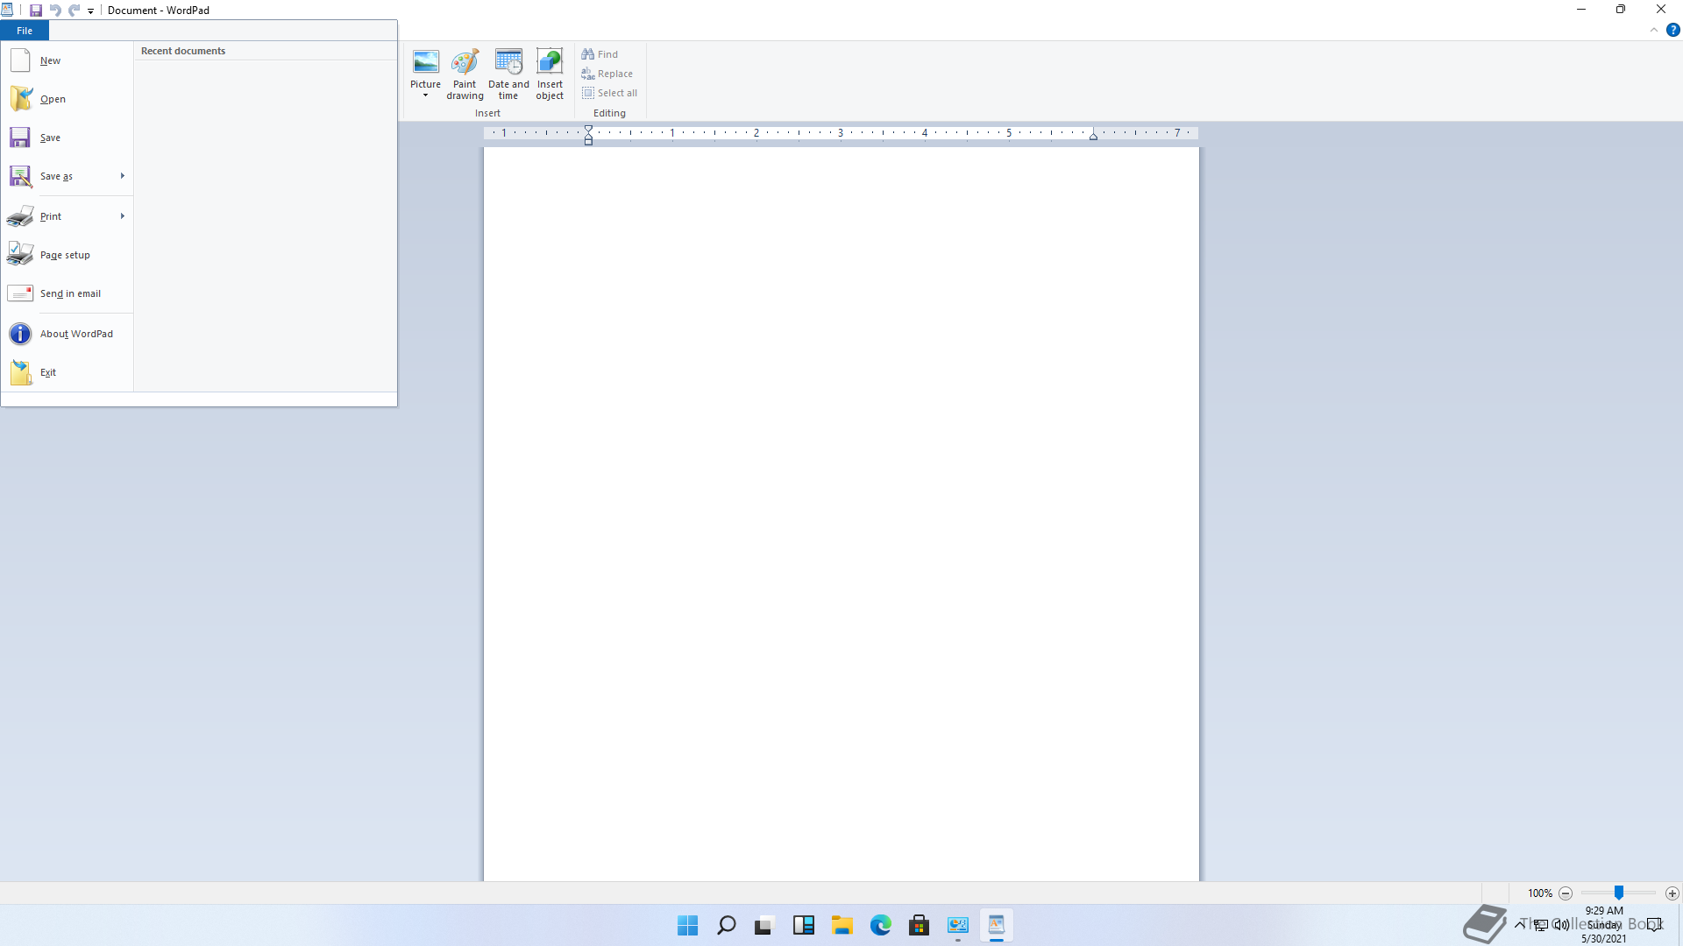The width and height of the screenshot is (1683, 946).
Task: Expand the Print submenu arrow
Action: [123, 216]
